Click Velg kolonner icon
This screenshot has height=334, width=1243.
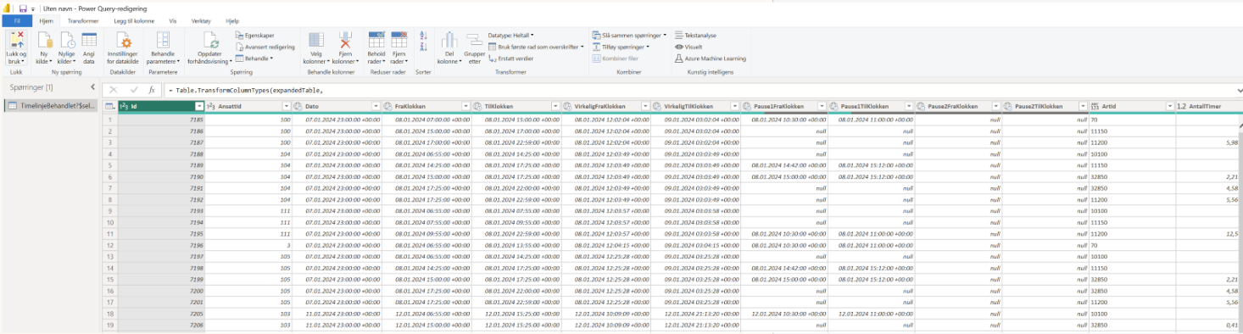click(316, 40)
